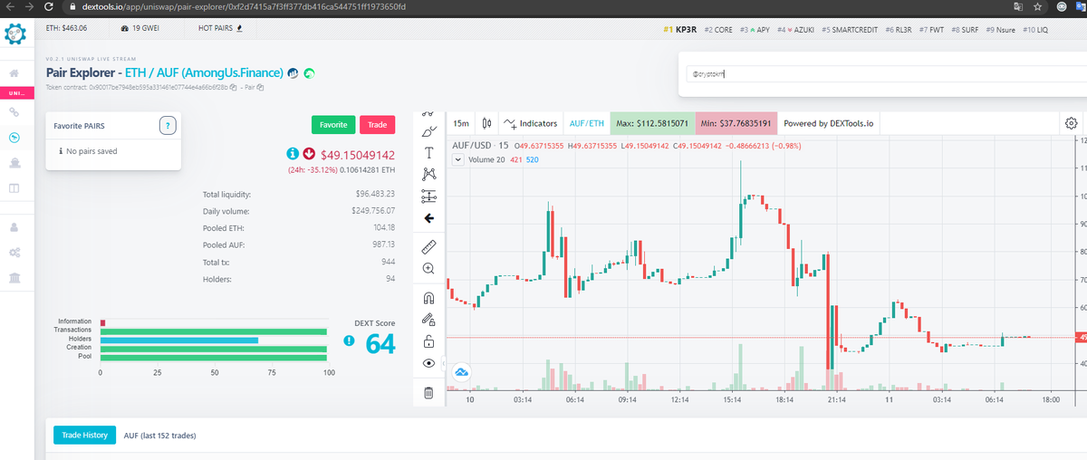This screenshot has width=1087, height=460.
Task: Open the home icon in sidebar
Action: pos(14,73)
